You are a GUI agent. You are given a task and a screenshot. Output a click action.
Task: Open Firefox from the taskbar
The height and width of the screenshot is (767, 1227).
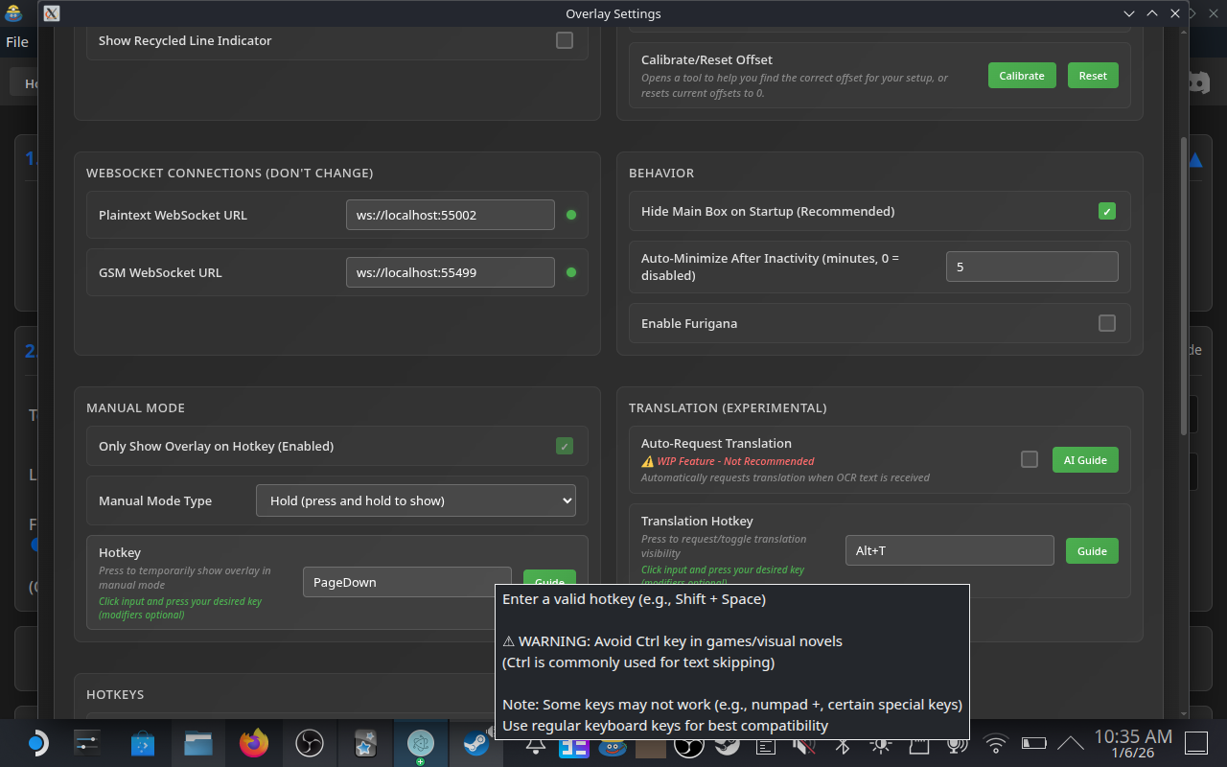[x=254, y=743]
